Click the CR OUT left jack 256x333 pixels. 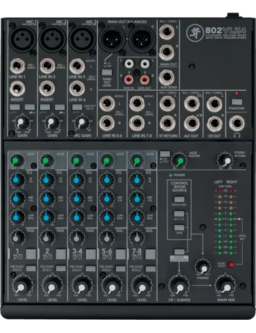tap(214, 103)
